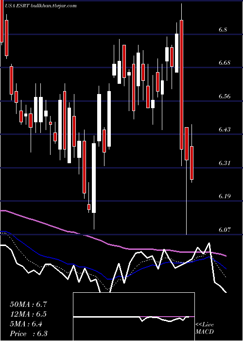Click the 5MA : 6.4 legend entry
The width and height of the screenshot is (243, 341).
point(26,324)
